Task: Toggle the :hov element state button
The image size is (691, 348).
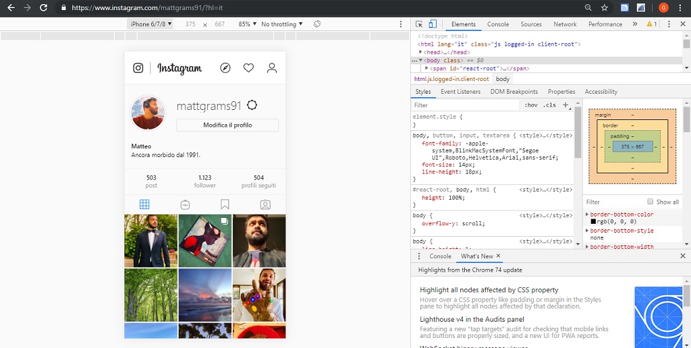Action: pyautogui.click(x=531, y=105)
